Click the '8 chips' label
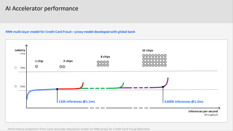 pyautogui.click(x=105, y=57)
